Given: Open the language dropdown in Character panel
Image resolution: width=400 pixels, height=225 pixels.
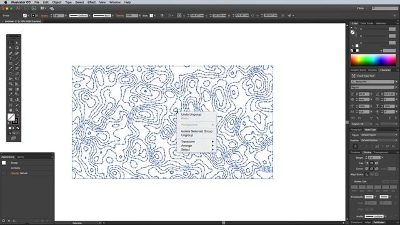Looking at the screenshot, I should pos(361,124).
